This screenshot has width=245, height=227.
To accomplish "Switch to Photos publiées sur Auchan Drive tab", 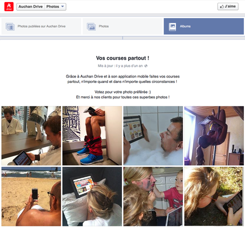I will 41,27.
